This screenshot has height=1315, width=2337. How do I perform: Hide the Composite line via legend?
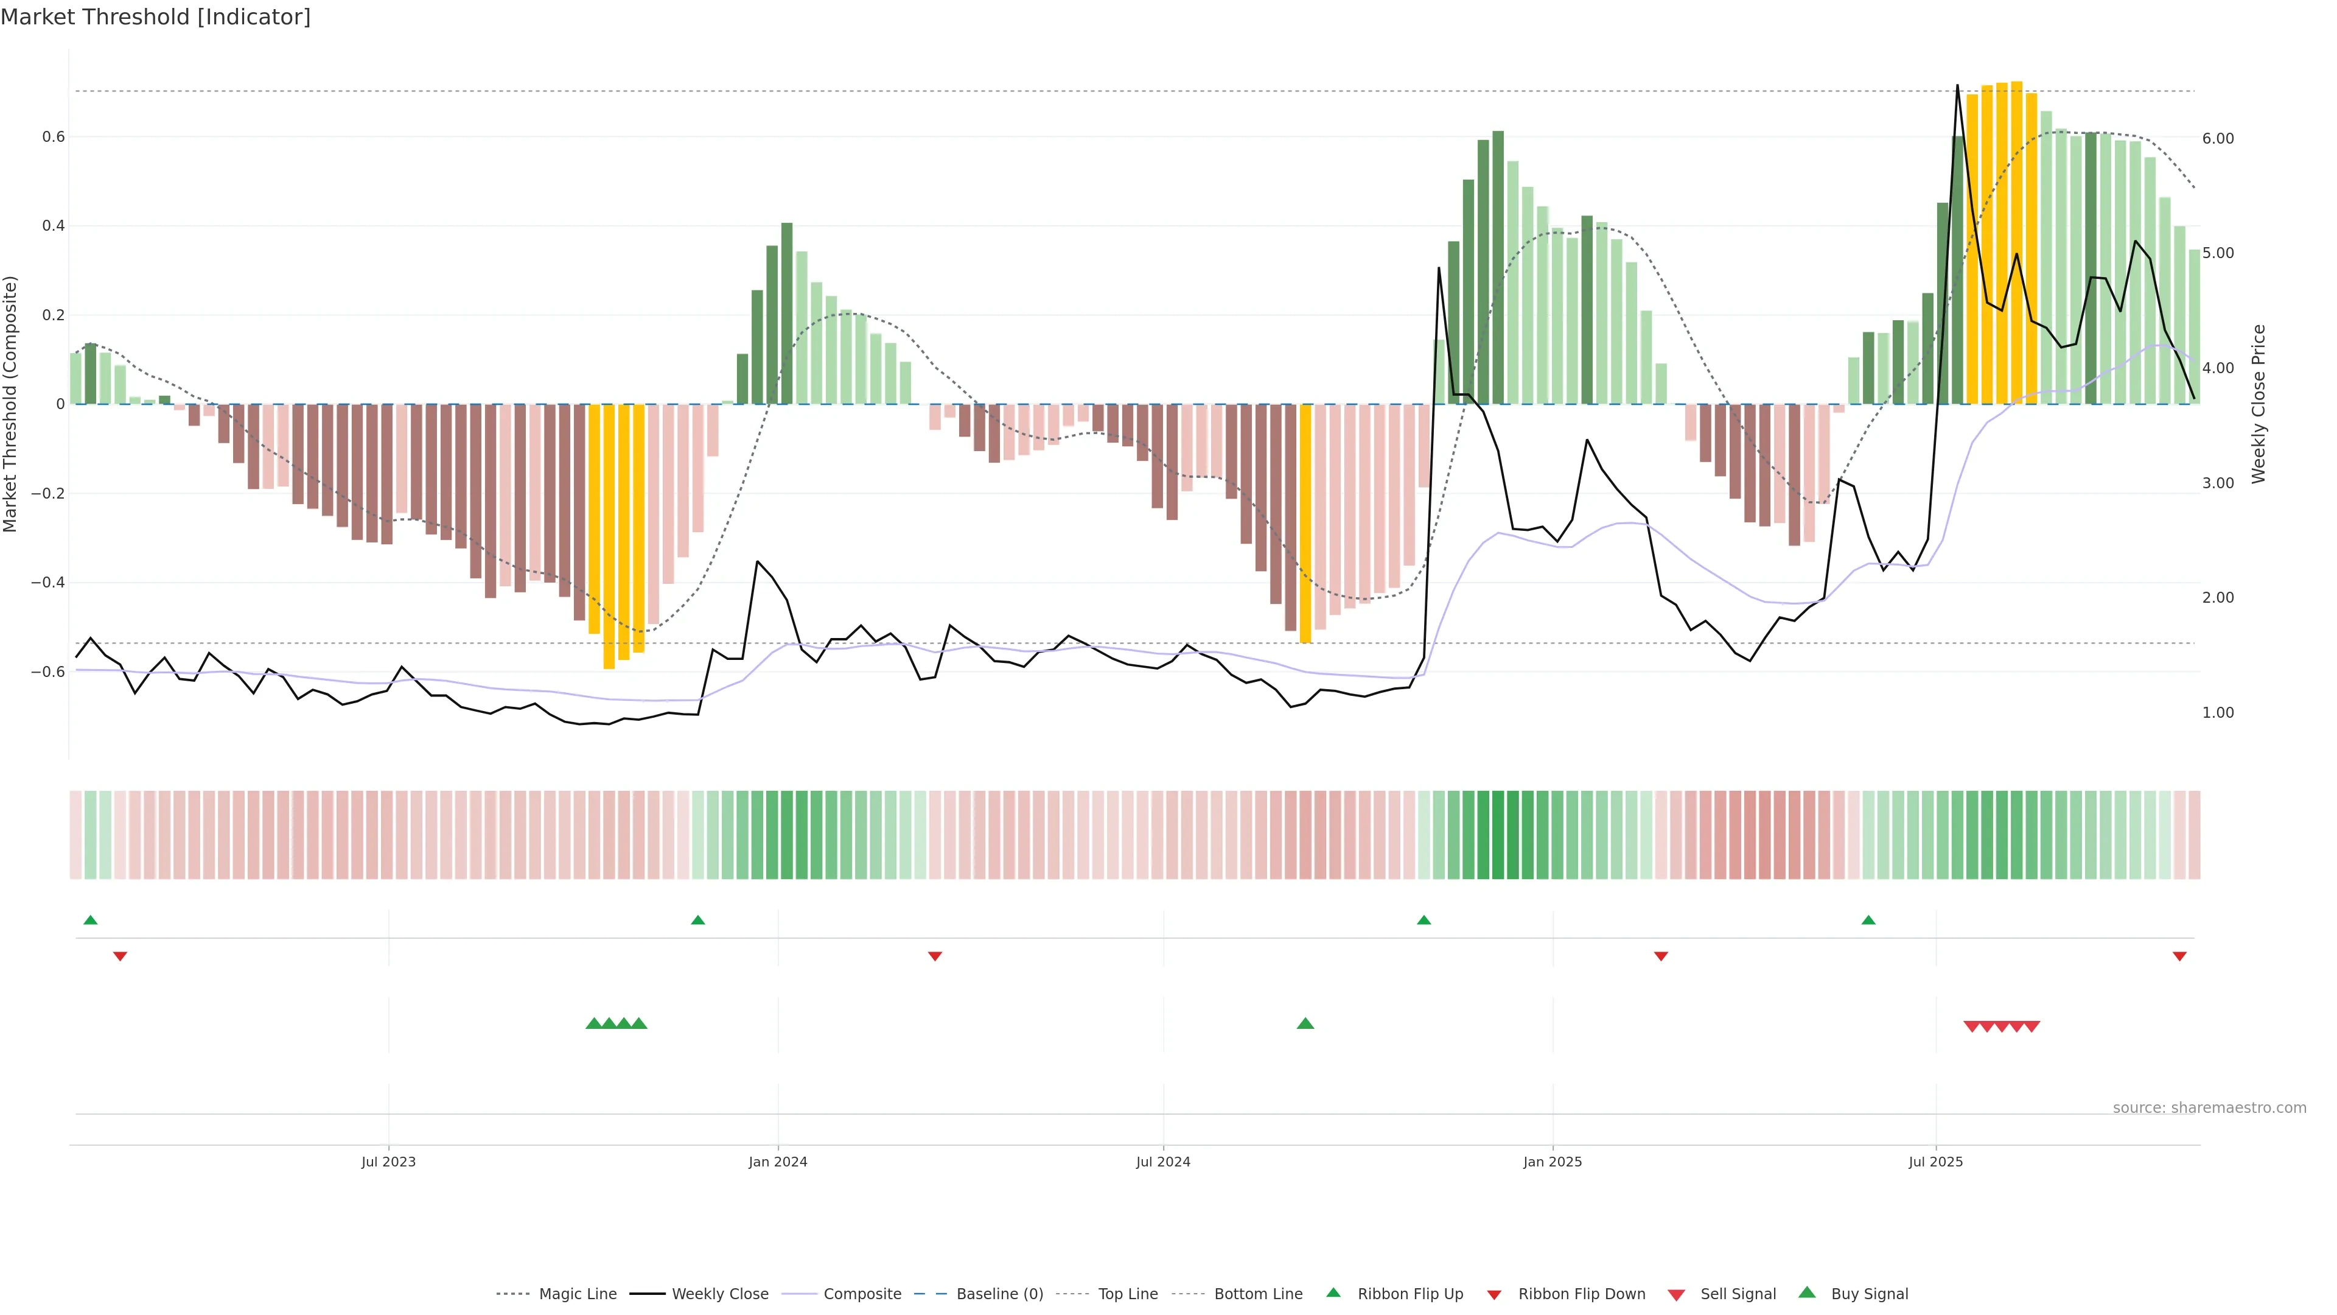tap(862, 1294)
